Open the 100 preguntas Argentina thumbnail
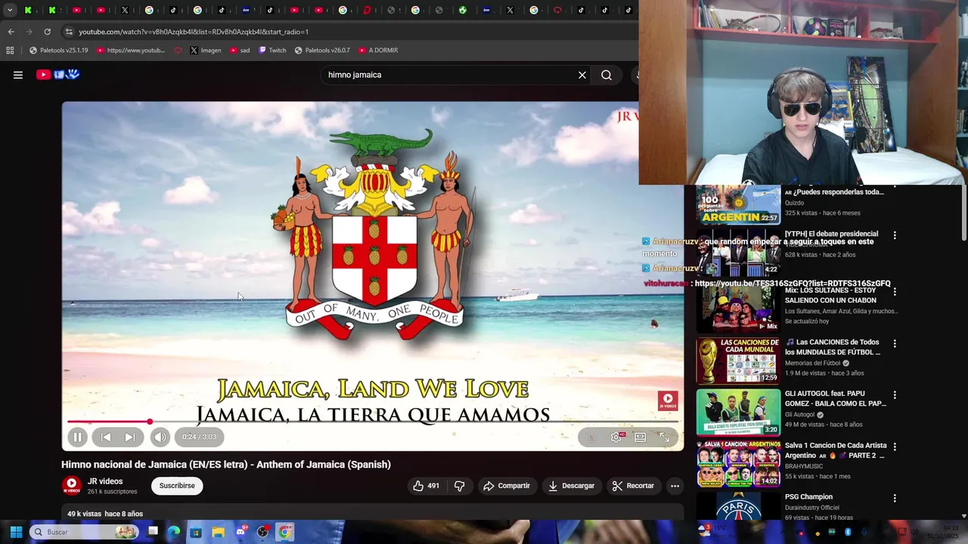The width and height of the screenshot is (968, 544). click(738, 205)
